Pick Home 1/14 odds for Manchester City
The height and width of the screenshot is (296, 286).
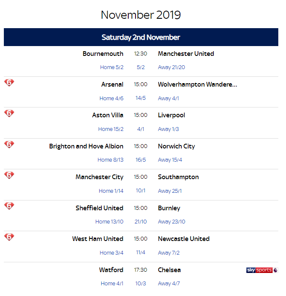(x=111, y=191)
